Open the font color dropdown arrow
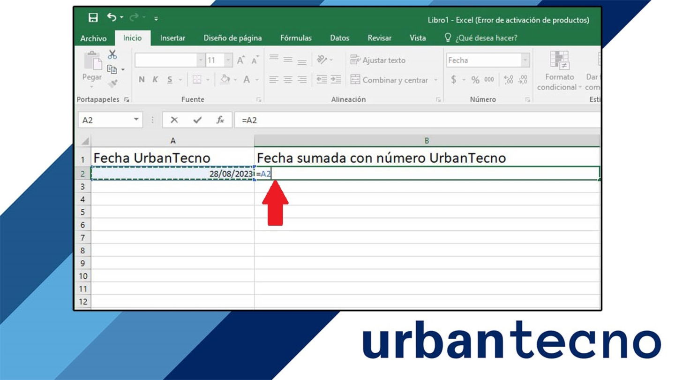 pos(257,80)
